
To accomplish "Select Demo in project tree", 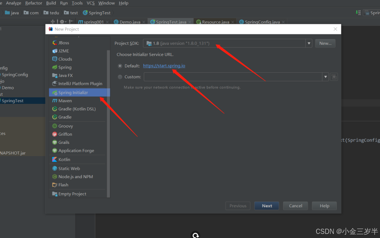I will pos(8,88).
